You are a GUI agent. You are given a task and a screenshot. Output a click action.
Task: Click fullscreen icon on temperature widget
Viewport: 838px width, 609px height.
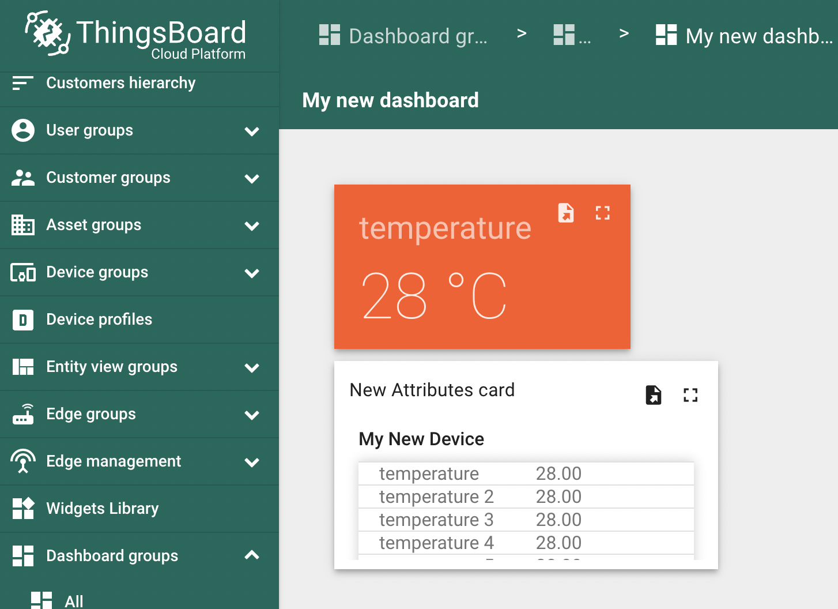coord(603,213)
